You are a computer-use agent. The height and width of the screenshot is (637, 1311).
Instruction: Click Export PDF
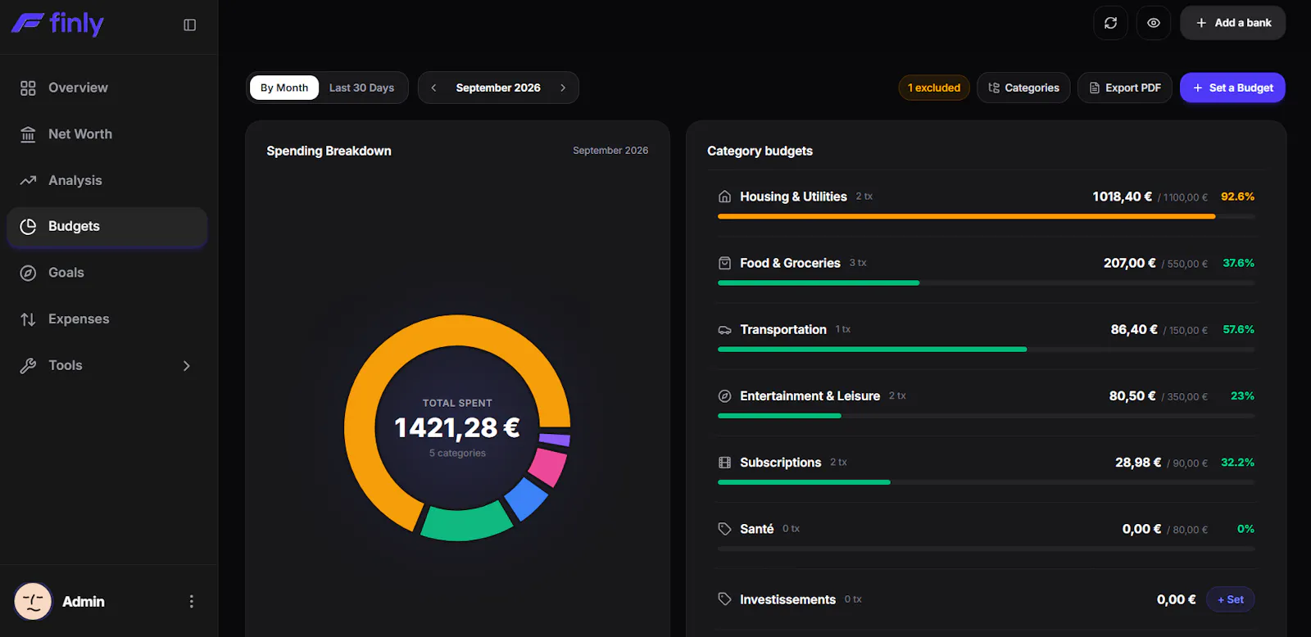1125,88
